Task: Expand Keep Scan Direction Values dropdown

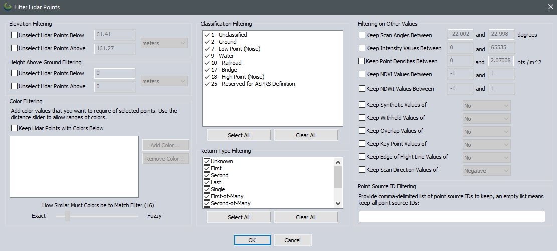Action: point(486,171)
